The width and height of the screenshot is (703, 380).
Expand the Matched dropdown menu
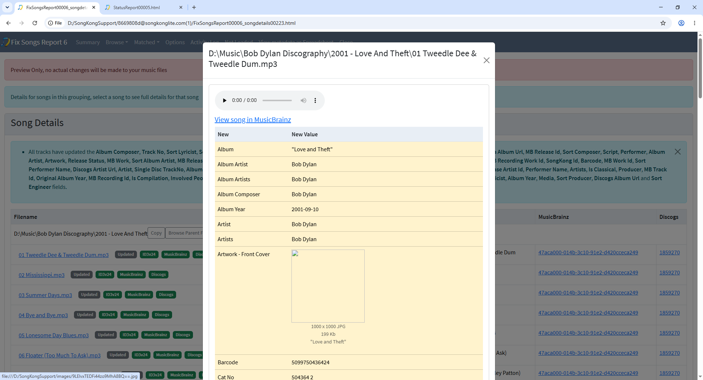click(x=147, y=42)
